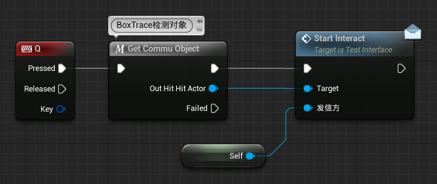This screenshot has height=184, width=437.
Task: Click Start Interact output execution pin
Action: [x=401, y=68]
